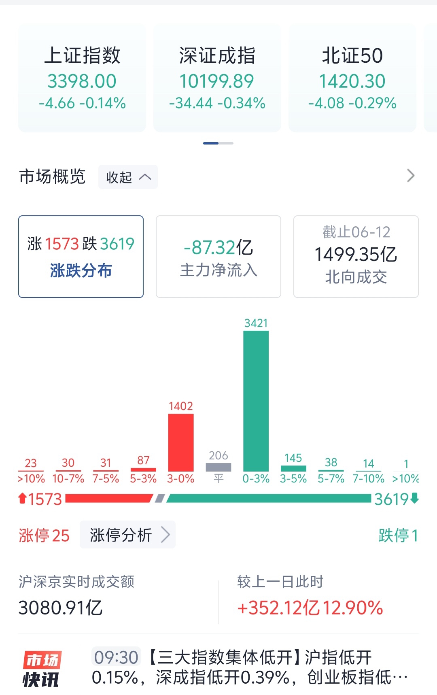
Task: Select the 主力净流入 card
Action: coord(218,257)
